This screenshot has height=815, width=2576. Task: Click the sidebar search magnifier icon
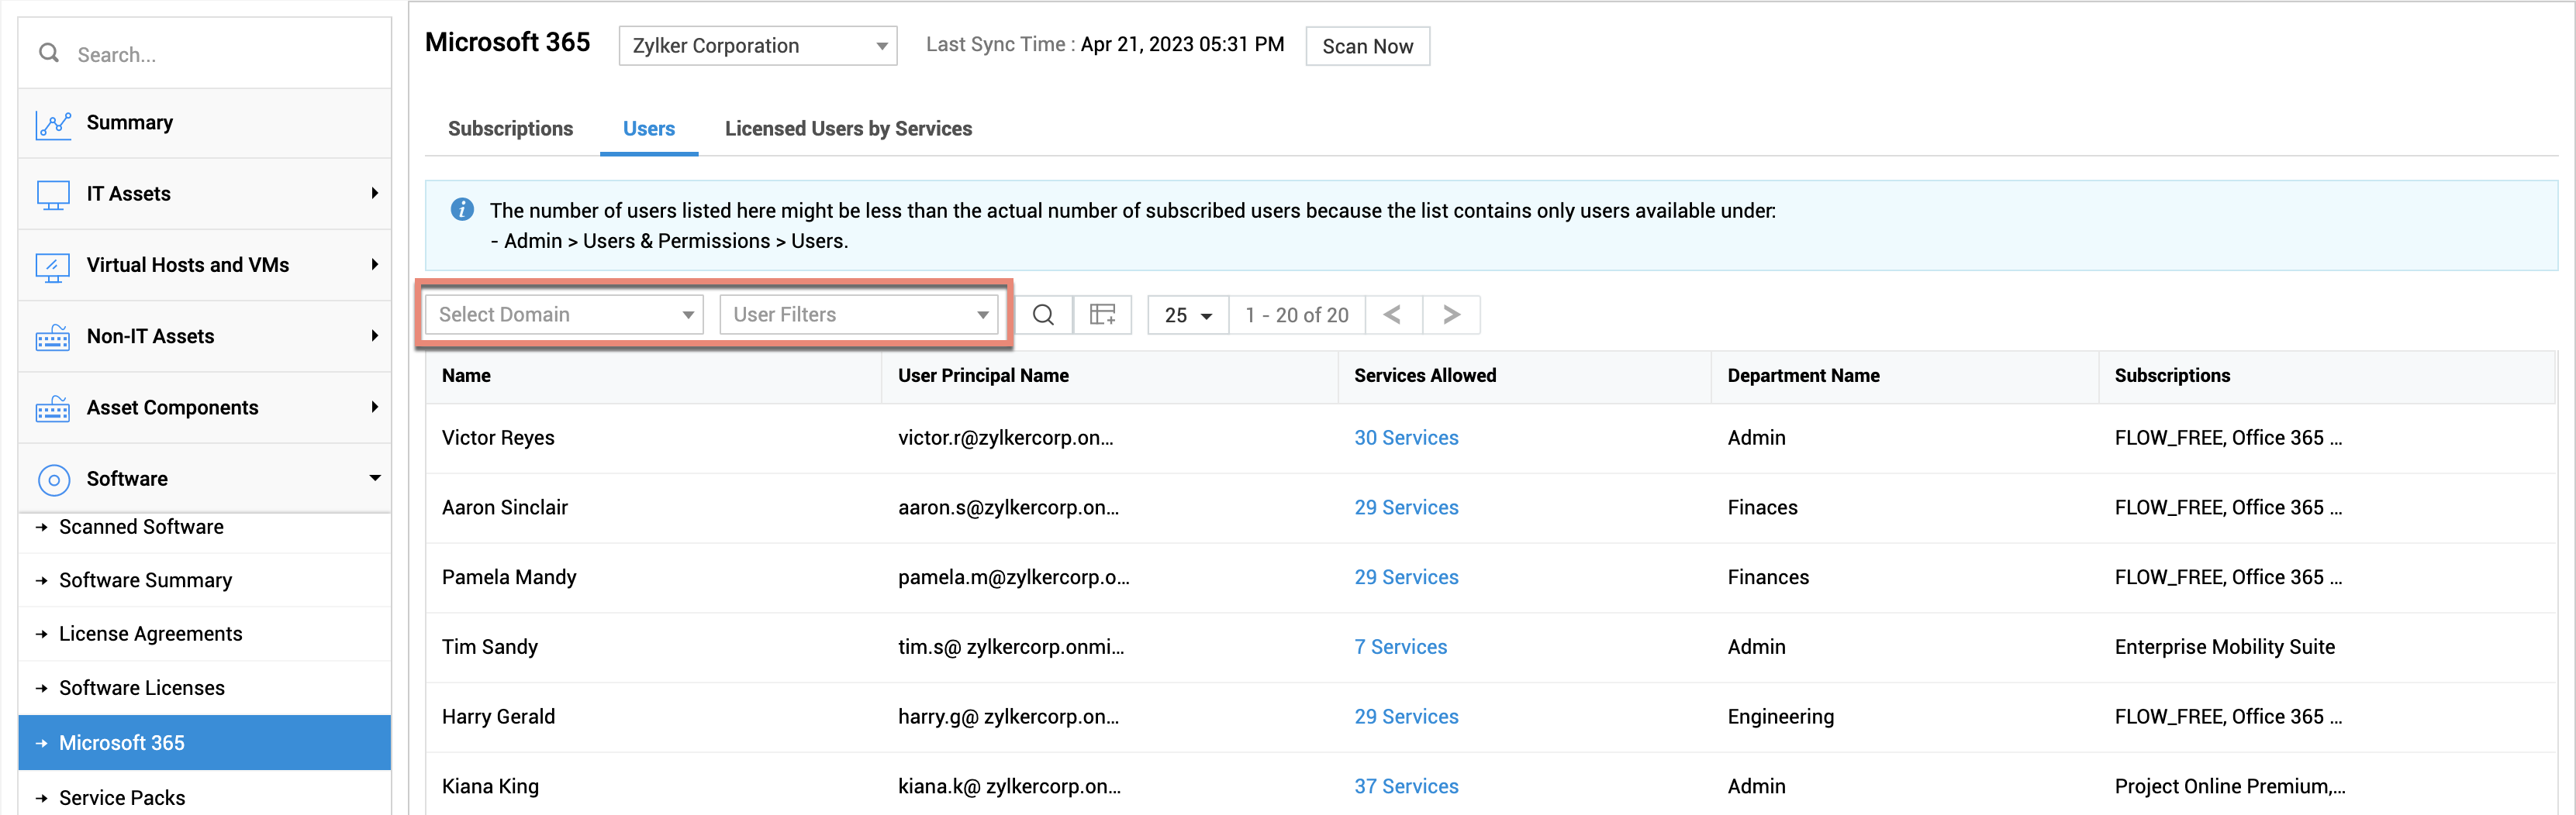pos(49,53)
